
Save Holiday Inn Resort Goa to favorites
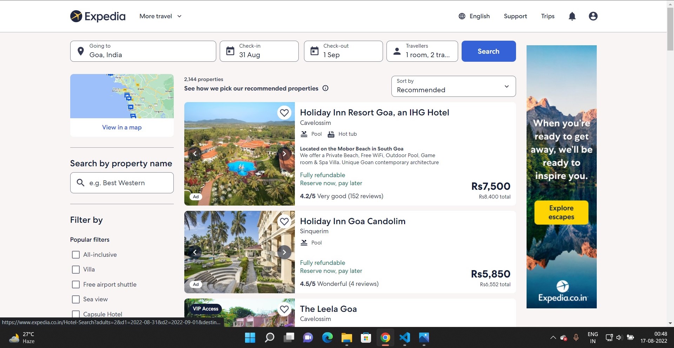(x=284, y=113)
